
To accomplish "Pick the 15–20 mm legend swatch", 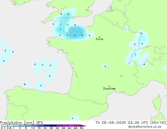I will point(41,126).
